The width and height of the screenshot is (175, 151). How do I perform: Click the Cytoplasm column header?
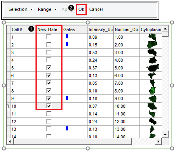151,29
